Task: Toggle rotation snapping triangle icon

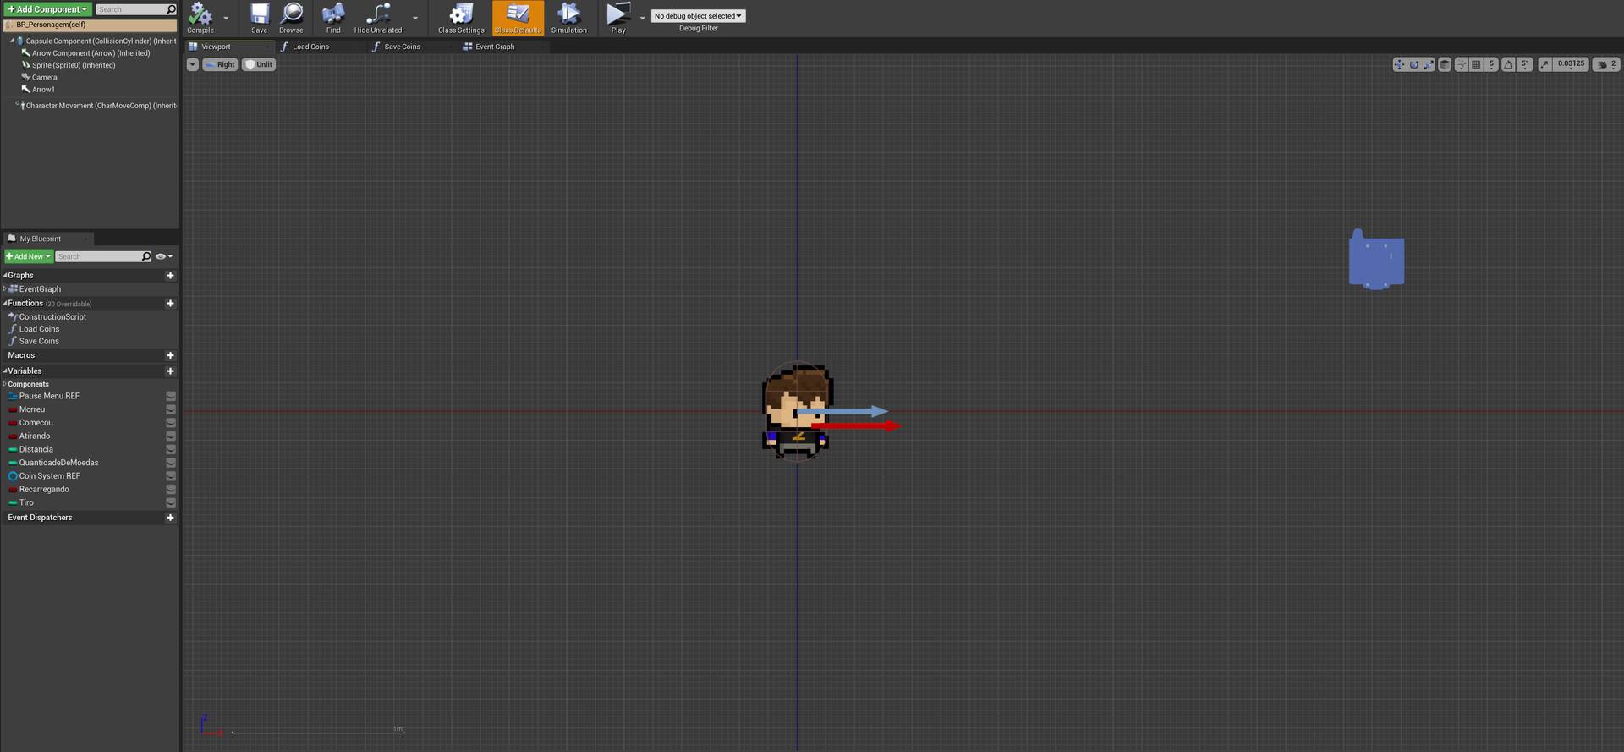Action: pos(1508,64)
